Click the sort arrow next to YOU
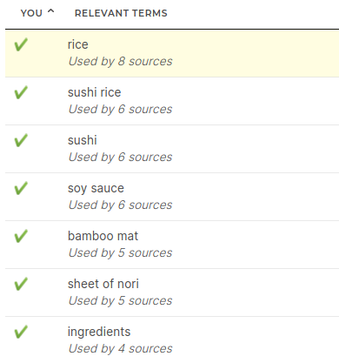Viewport: 339px width, 363px height. pyautogui.click(x=50, y=11)
